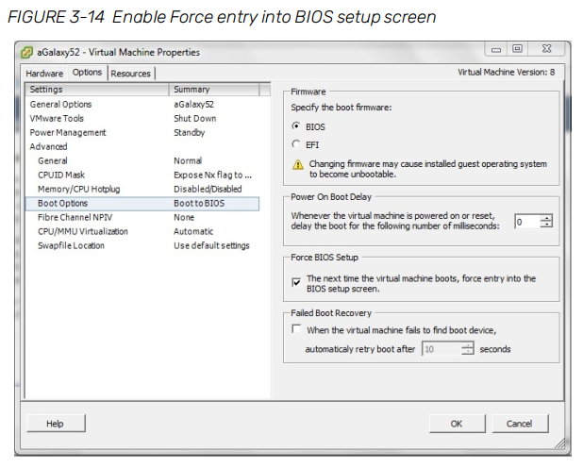The width and height of the screenshot is (583, 468).
Task: Click the Summary column header
Action: (214, 90)
